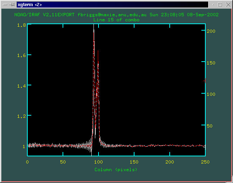This screenshot has width=233, height=183.
Task: Click left axis value 1.2
Action: point(22,116)
